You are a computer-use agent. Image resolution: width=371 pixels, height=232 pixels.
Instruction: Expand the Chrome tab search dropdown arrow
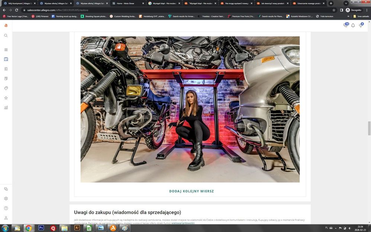click(x=346, y=3)
